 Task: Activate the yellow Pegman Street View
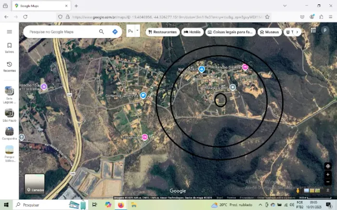pyautogui.click(x=298, y=190)
